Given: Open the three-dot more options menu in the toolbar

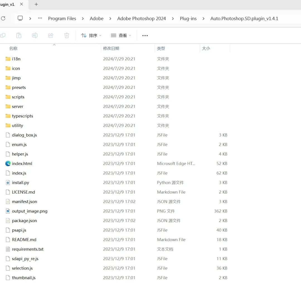Looking at the screenshot, I should click(145, 36).
